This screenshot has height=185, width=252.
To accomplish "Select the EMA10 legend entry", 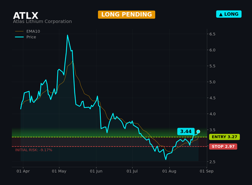I will 28,31.
